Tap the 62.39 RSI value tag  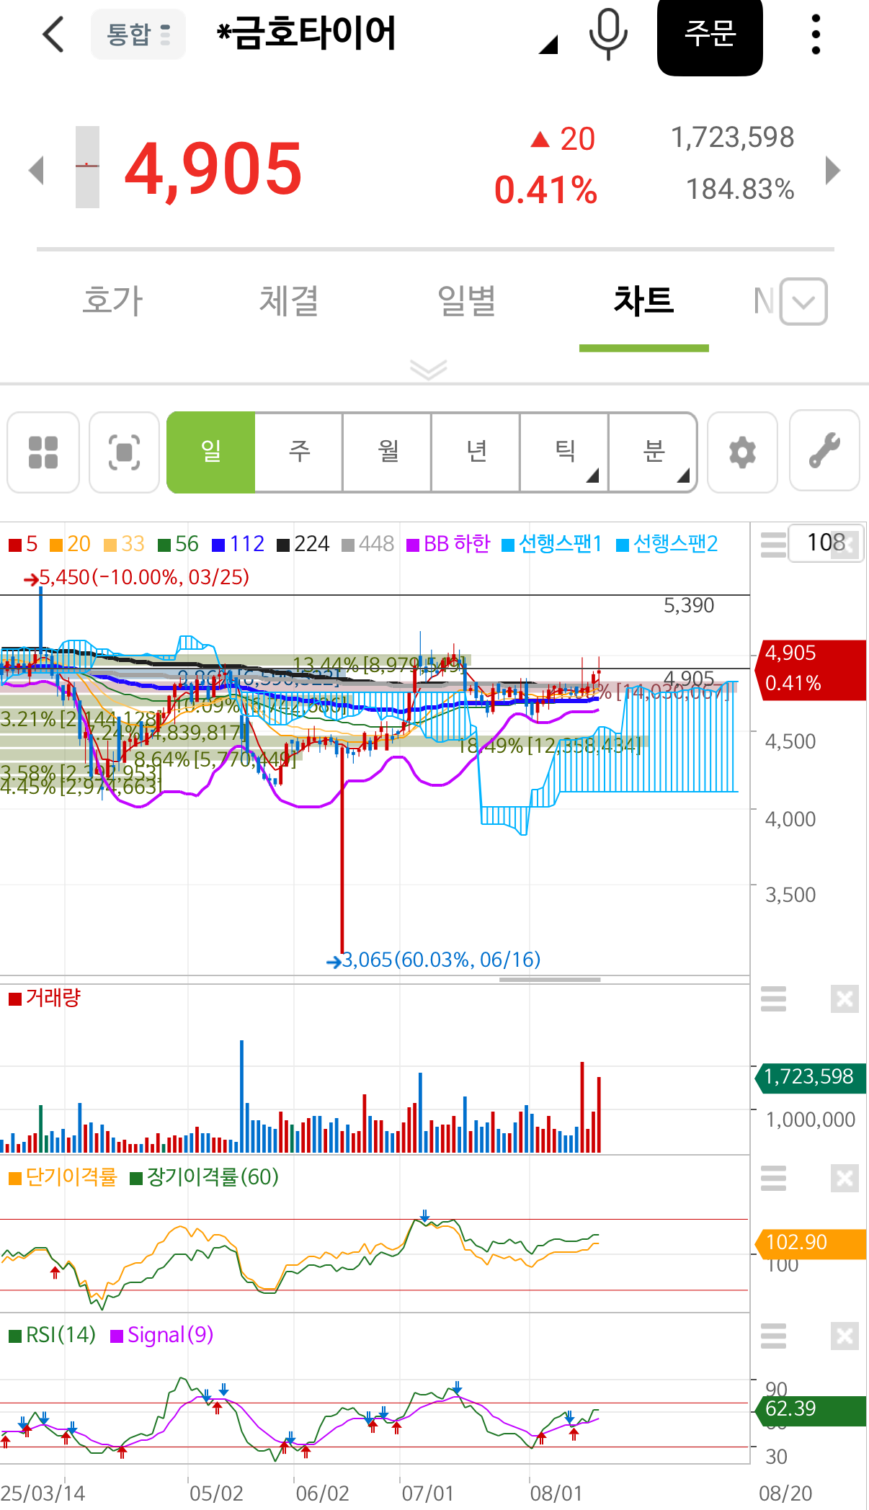(810, 1410)
